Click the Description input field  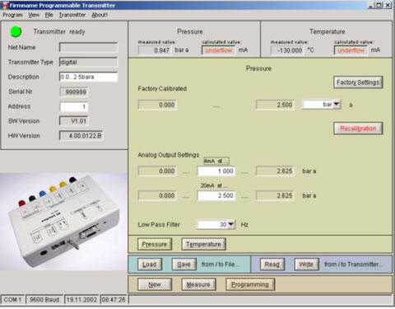tap(88, 77)
